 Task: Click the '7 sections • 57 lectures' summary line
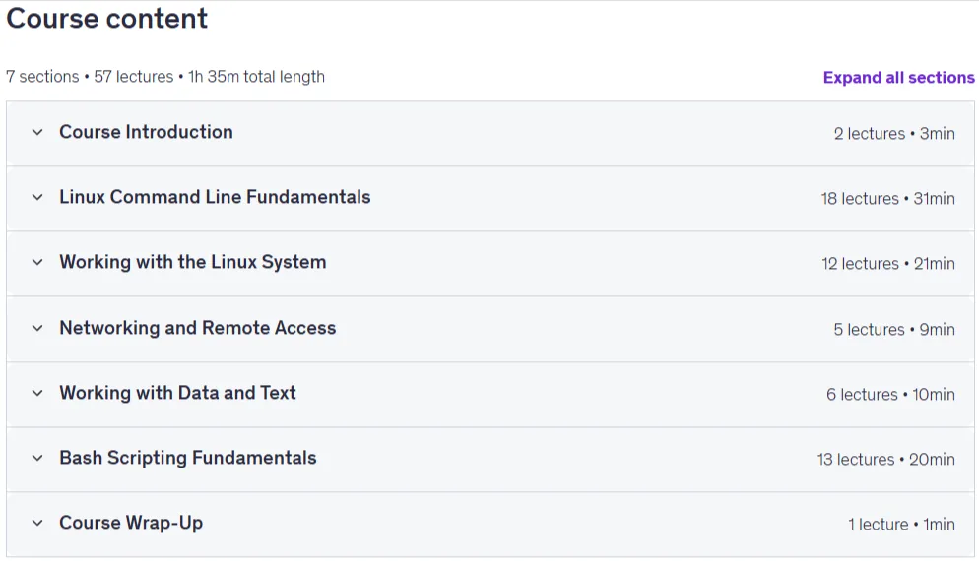[165, 77]
